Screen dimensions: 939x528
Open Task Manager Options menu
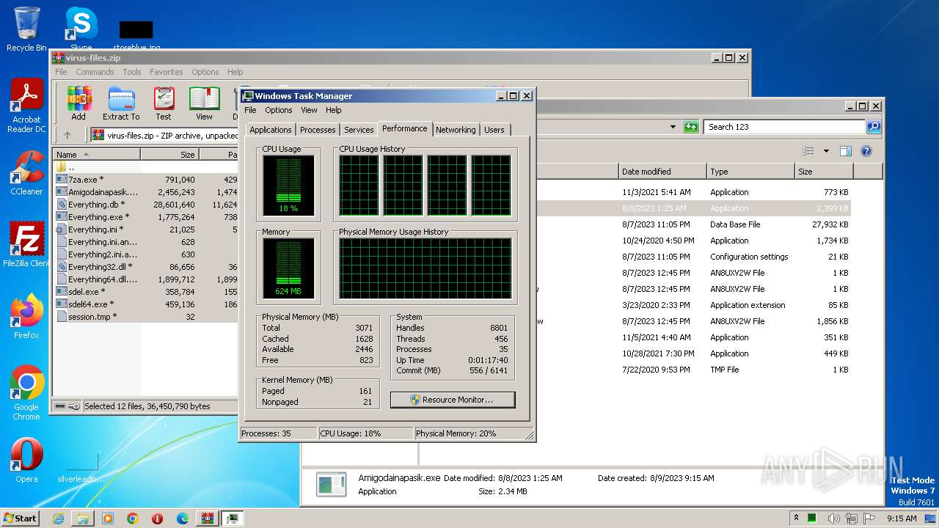click(279, 110)
